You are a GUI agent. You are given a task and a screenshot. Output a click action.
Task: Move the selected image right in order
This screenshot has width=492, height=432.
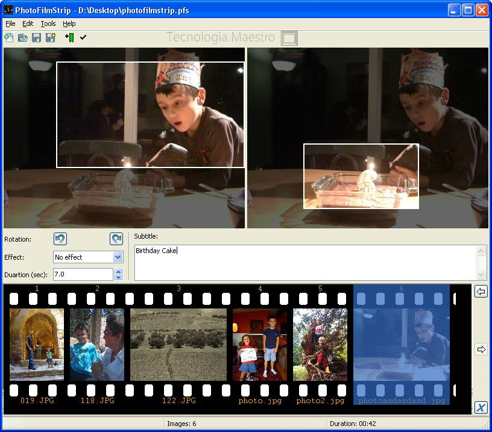(x=481, y=348)
